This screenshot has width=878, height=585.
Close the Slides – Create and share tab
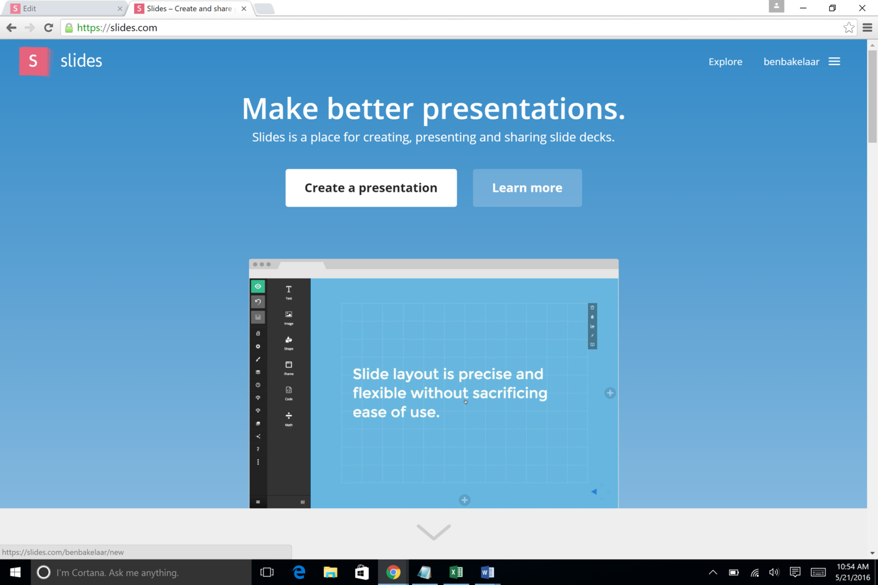click(x=244, y=8)
